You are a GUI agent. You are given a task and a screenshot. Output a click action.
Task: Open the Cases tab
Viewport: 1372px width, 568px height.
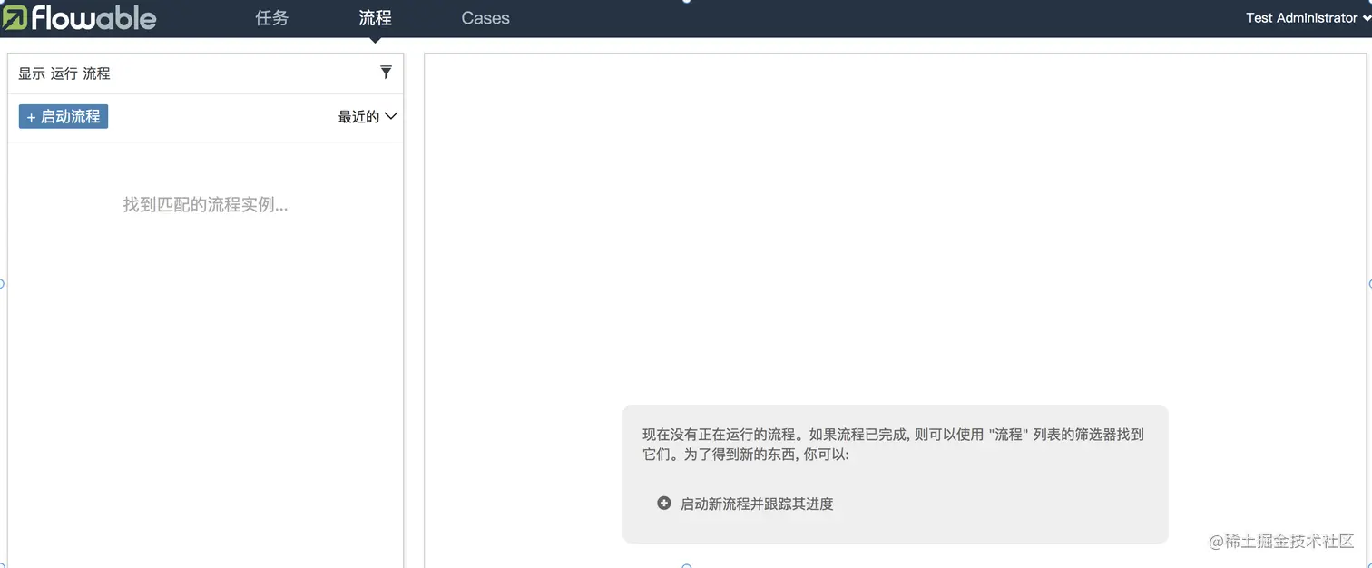click(485, 17)
